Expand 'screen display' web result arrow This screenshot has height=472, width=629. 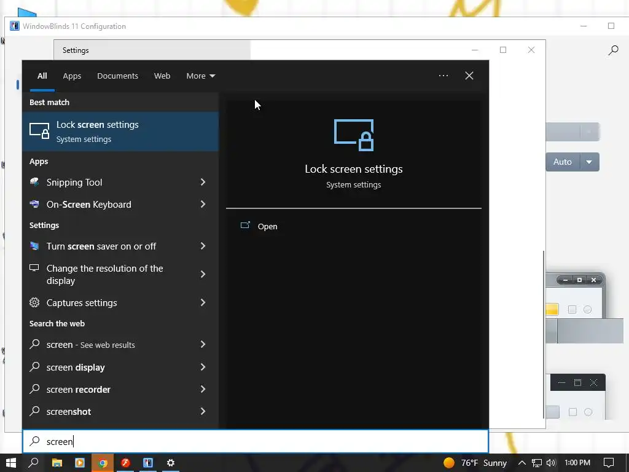(203, 368)
